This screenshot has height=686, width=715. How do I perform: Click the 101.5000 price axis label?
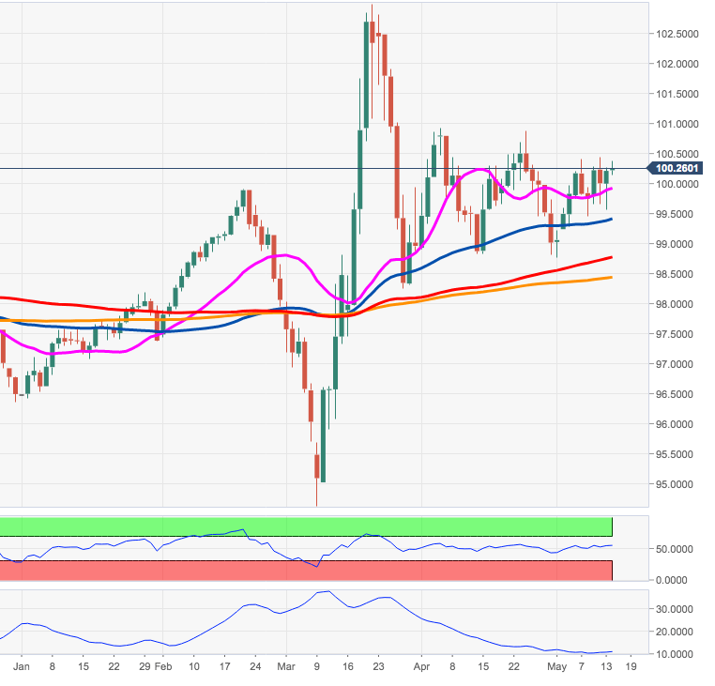point(677,94)
